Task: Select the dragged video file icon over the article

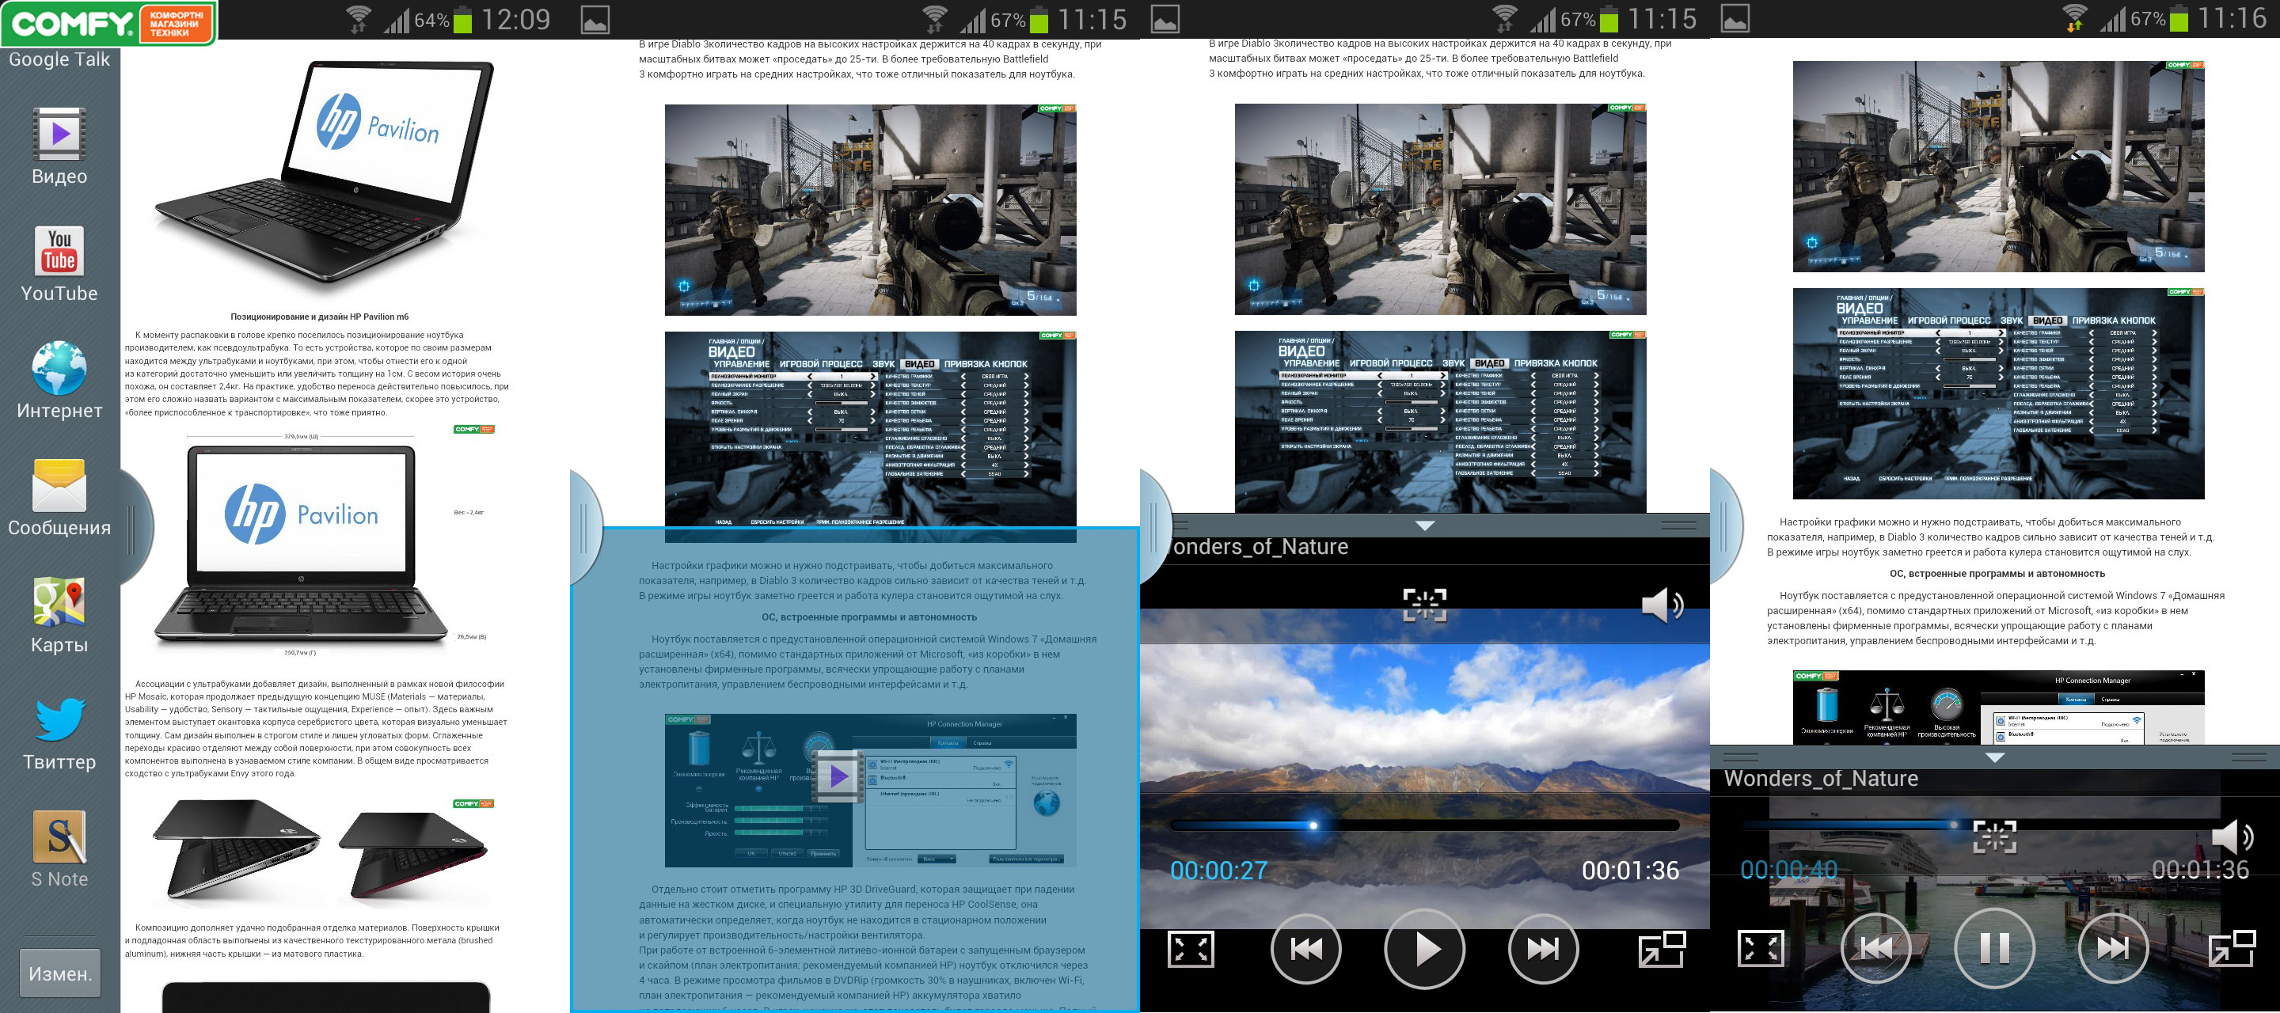Action: [x=838, y=777]
